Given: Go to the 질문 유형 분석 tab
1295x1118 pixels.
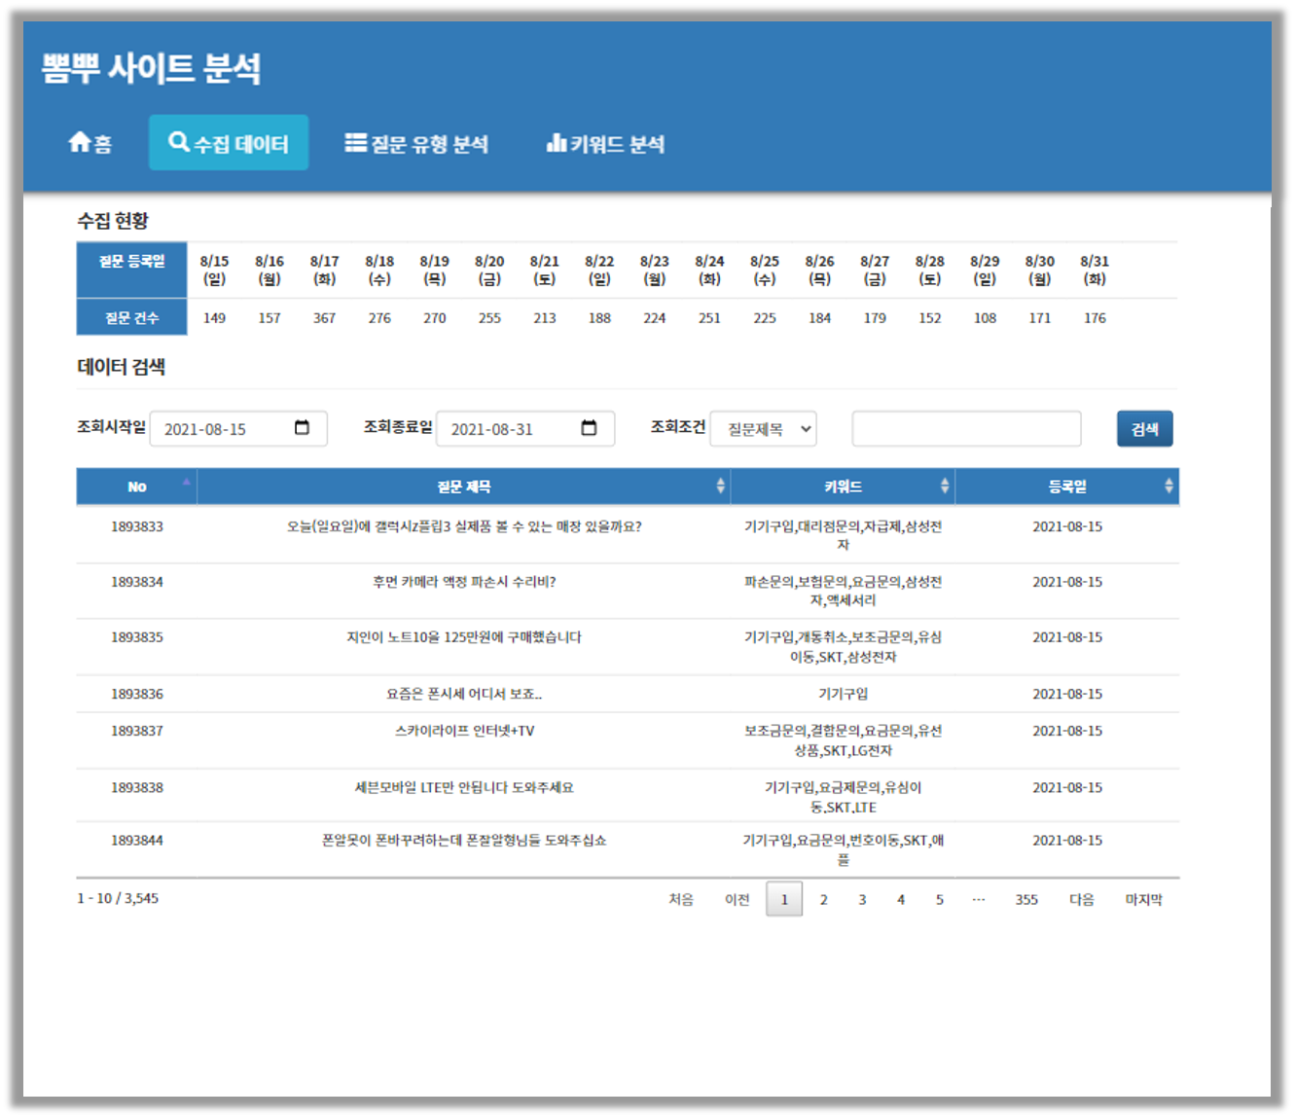Looking at the screenshot, I should [x=416, y=144].
